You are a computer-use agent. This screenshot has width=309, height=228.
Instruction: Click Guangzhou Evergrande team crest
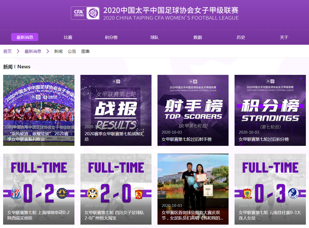click(x=139, y=193)
